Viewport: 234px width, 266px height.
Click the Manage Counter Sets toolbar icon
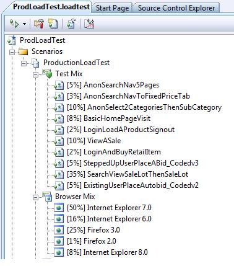point(71,24)
